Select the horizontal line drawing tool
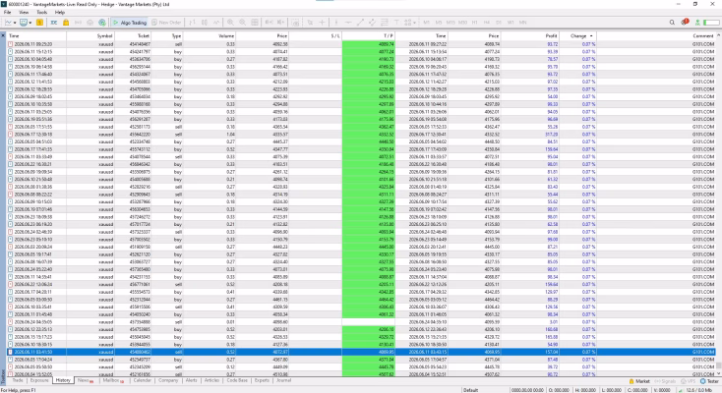The width and height of the screenshot is (722, 393). coord(348,22)
